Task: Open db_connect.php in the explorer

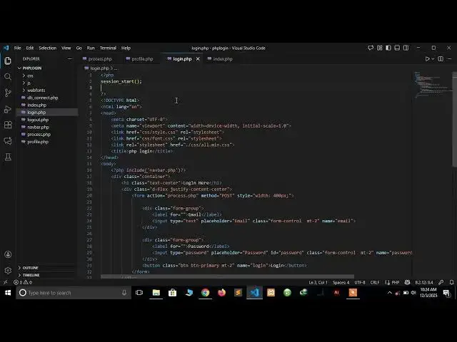Action: [43, 98]
